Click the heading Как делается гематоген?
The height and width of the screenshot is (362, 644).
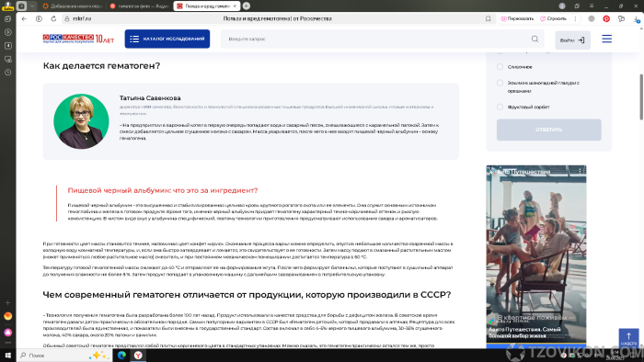click(x=101, y=65)
